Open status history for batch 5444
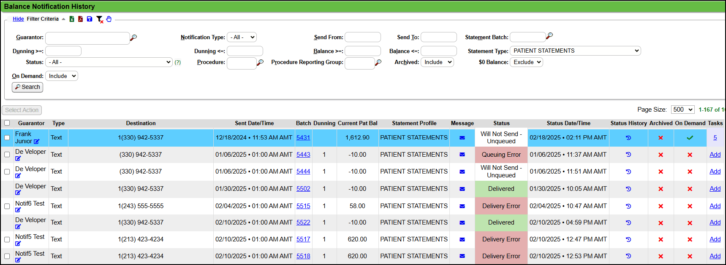Screen dimensions: 726x265 628,171
